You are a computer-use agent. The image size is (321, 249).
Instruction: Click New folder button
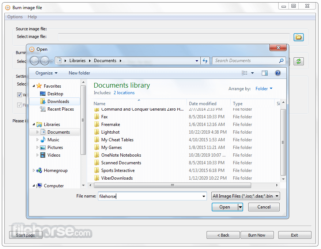tap(79, 73)
